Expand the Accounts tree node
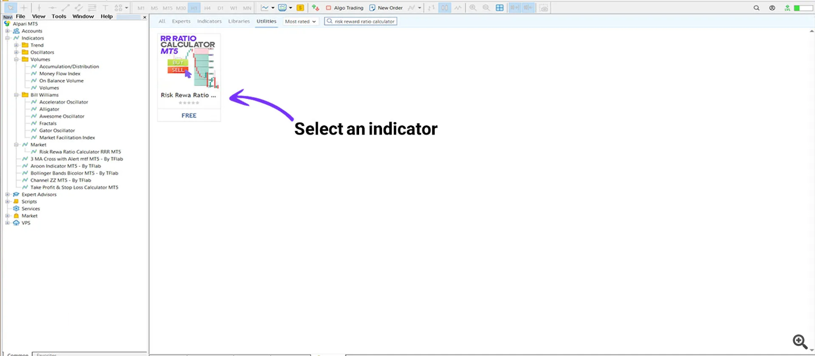Image resolution: width=815 pixels, height=356 pixels. tap(8, 31)
